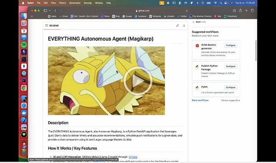This screenshot has width=276, height=163.
Task: Open Safari from the Dock
Action: click(24, 105)
